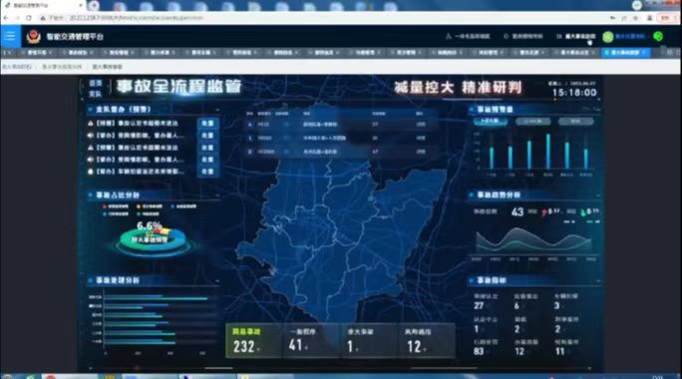This screenshot has width=682, height=379.
Task: Click the first warning triangle alert icon
Action: pyautogui.click(x=91, y=123)
